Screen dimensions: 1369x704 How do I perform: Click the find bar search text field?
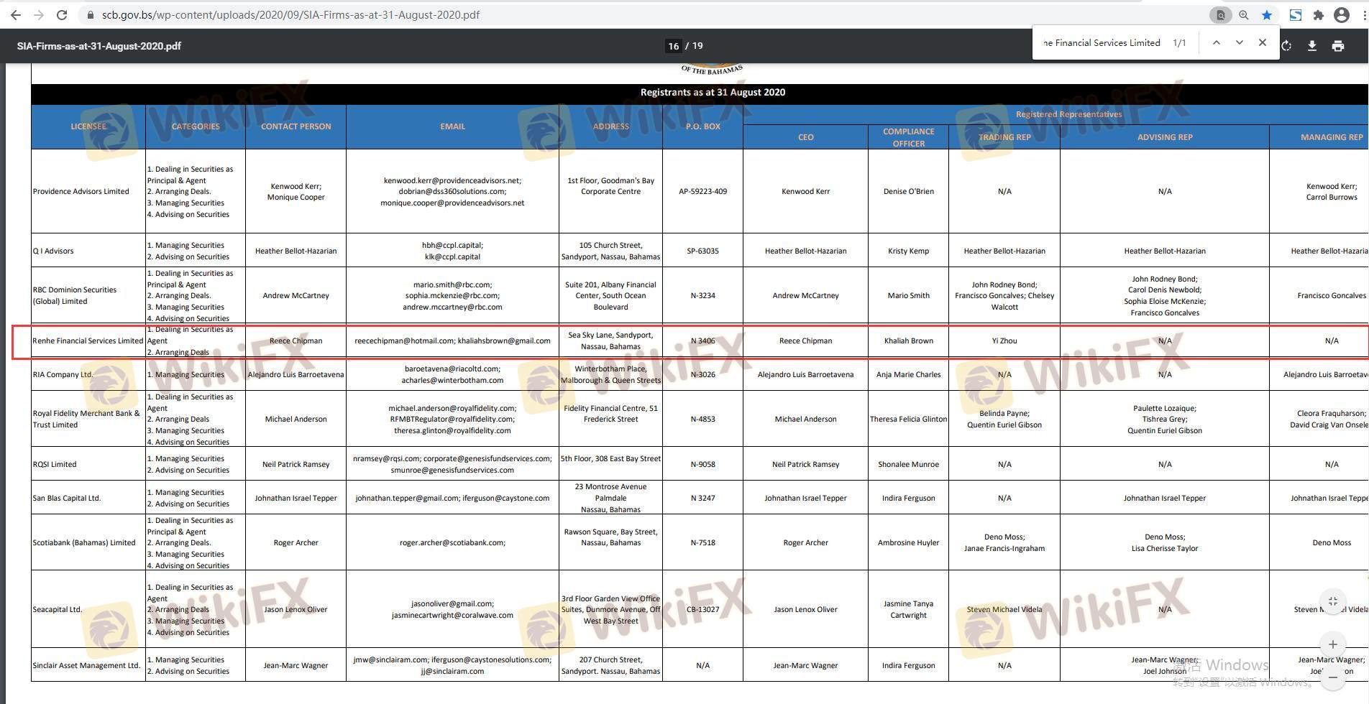click(x=1102, y=42)
